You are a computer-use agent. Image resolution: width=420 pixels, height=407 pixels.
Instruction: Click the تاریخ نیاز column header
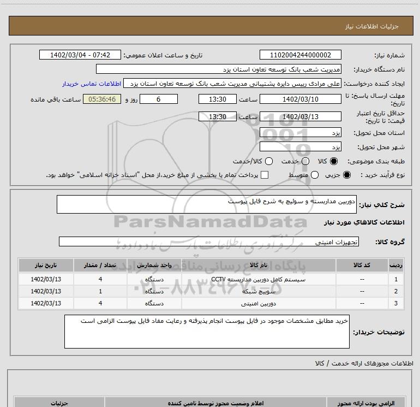point(46,265)
